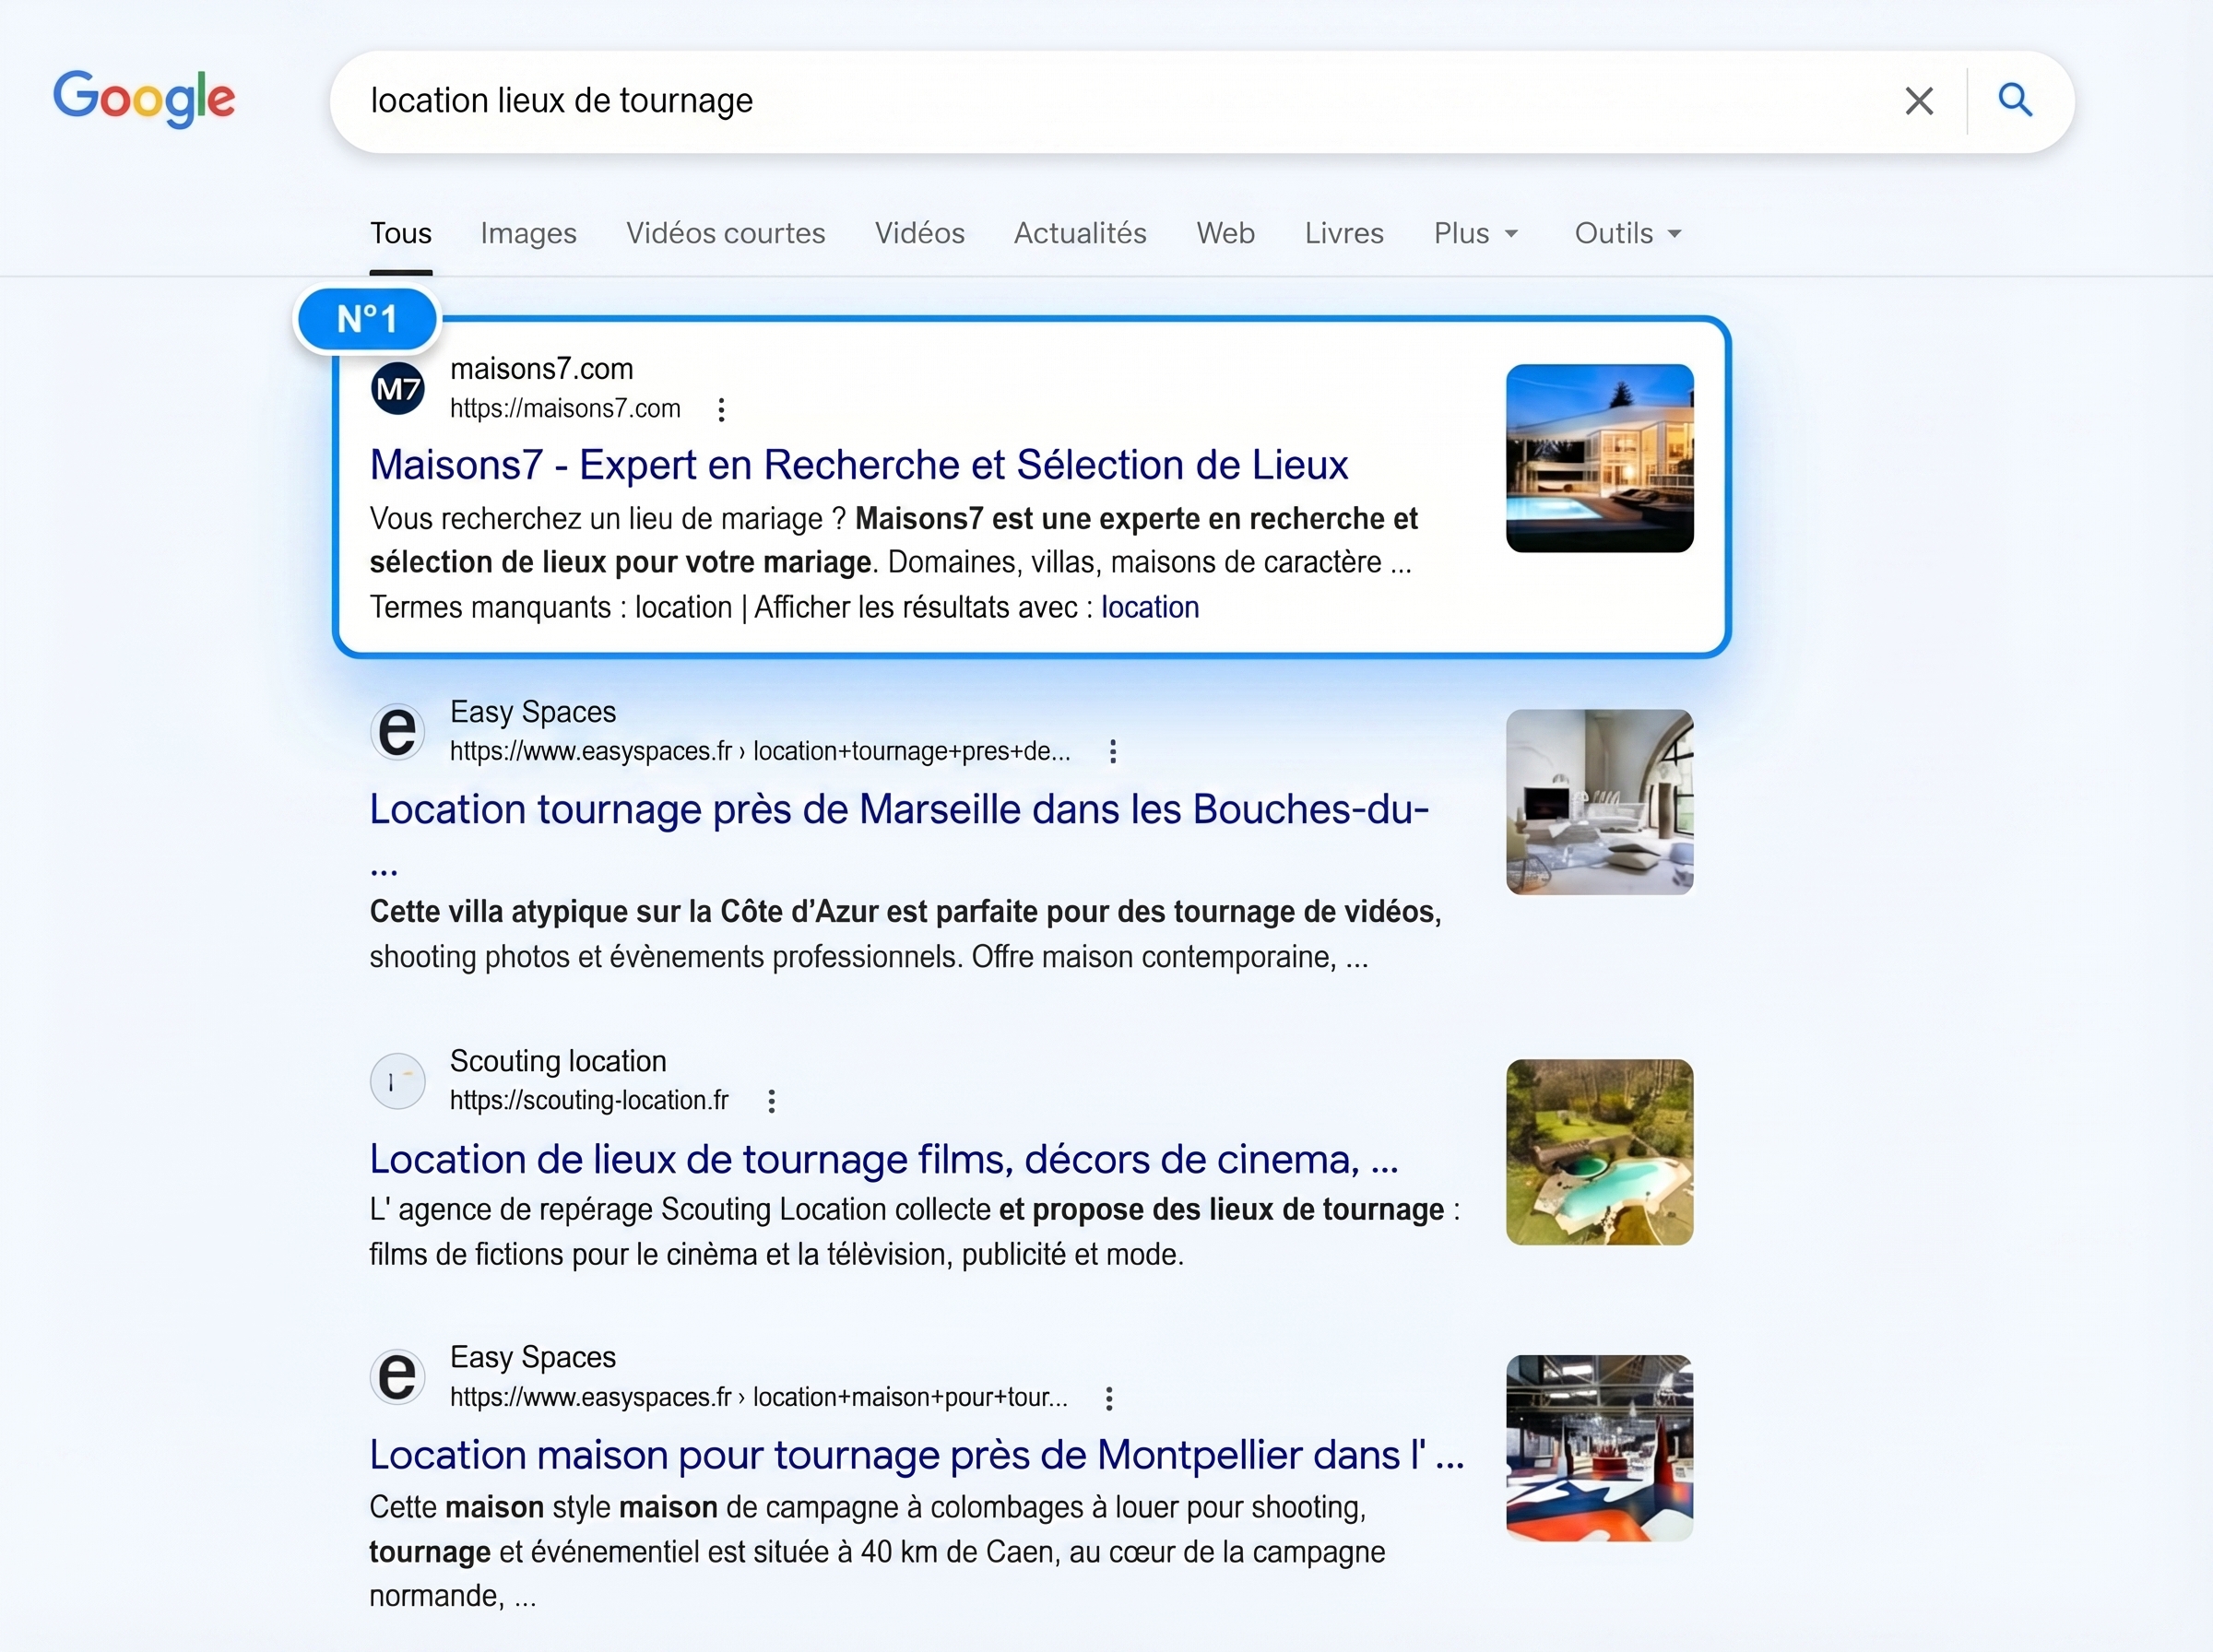Open the industrial loft thumbnail
This screenshot has width=2213, height=1652.
click(x=1599, y=1448)
